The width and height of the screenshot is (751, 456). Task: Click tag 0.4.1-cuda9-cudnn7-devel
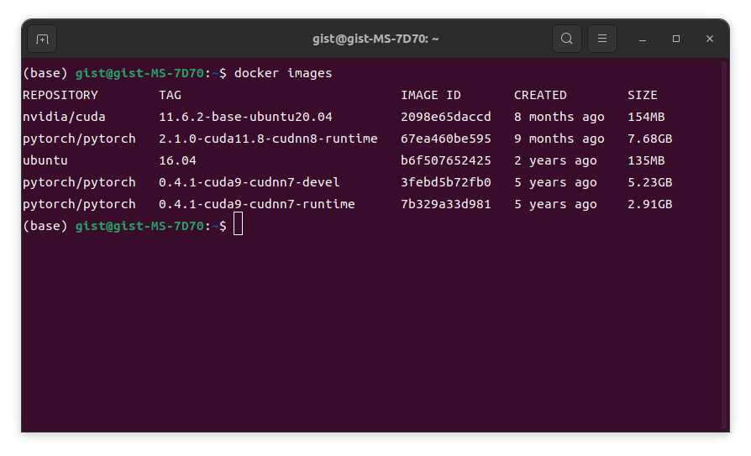point(249,182)
